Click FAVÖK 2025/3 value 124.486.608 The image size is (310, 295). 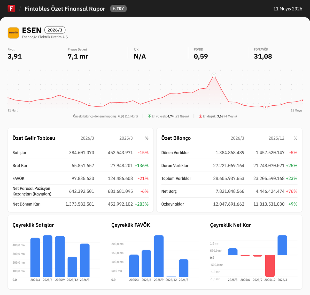[120, 178]
